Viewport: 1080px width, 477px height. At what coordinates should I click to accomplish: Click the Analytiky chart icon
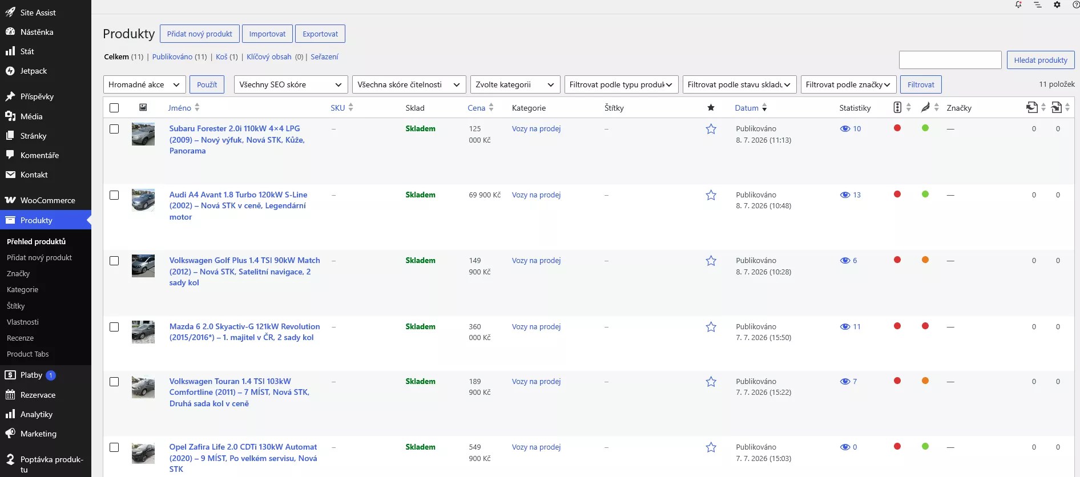click(10, 414)
